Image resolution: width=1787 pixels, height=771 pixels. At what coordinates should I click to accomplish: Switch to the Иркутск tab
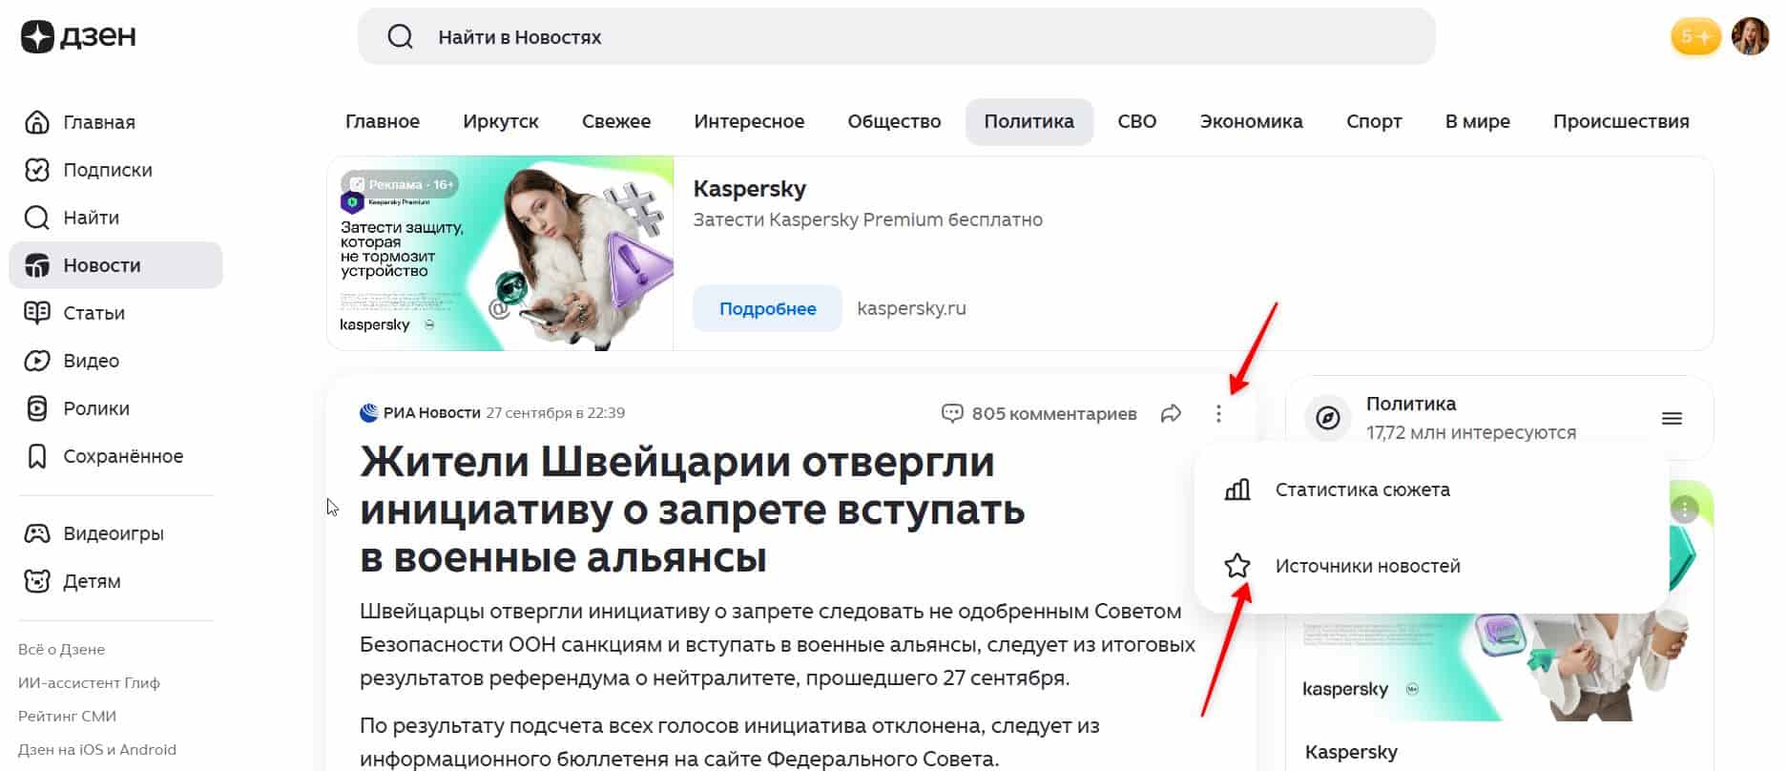[x=501, y=121]
